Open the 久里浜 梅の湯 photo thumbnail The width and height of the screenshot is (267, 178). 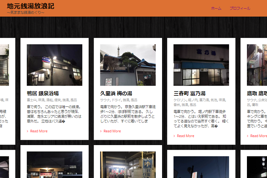coord(128,65)
